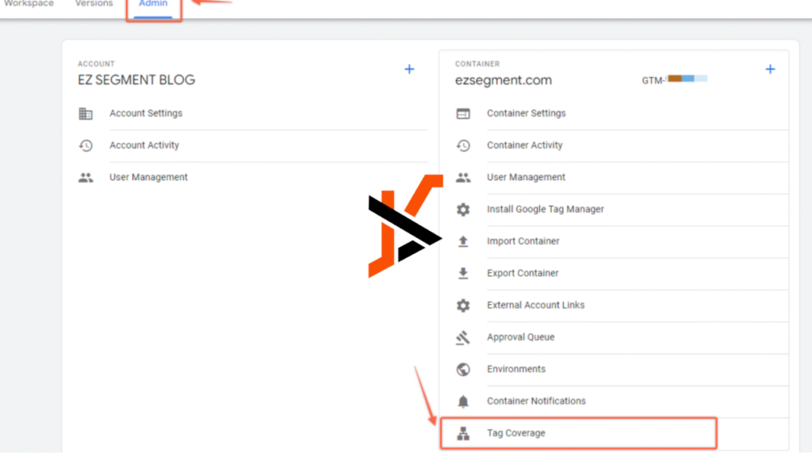This screenshot has width=812, height=457.
Task: Click the Approval Queue gavel icon
Action: (463, 337)
